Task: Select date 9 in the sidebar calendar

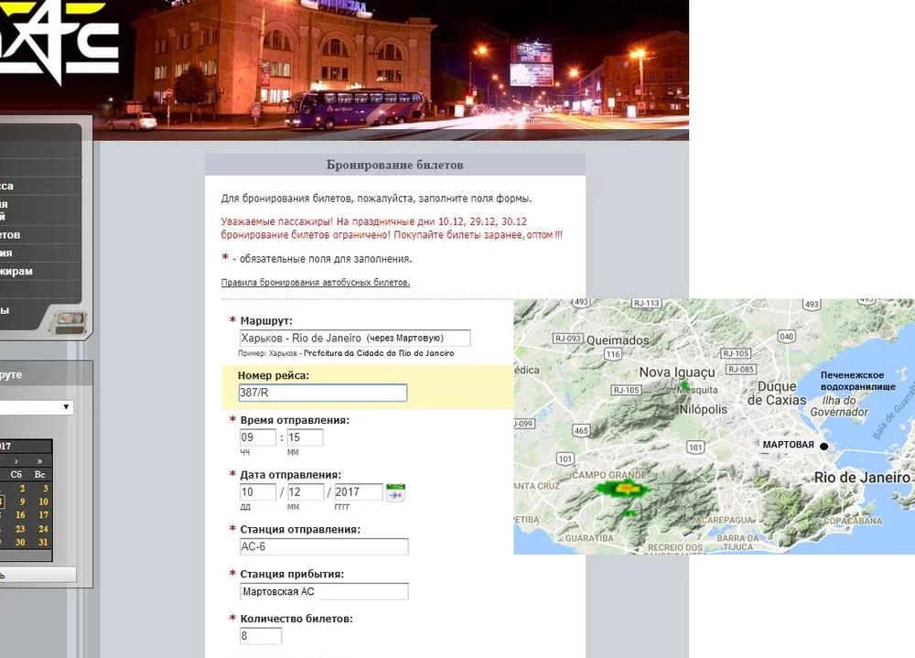Action: point(22,502)
